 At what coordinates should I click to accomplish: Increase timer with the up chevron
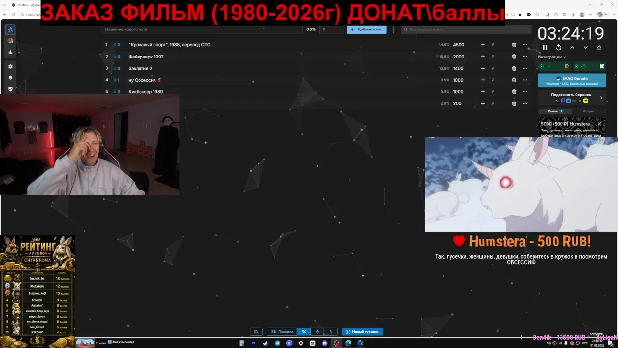572,47
